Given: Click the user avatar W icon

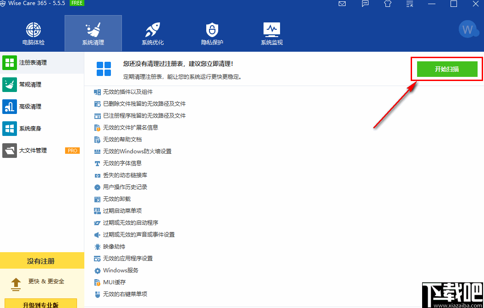Looking at the screenshot, I should click(x=468, y=30).
